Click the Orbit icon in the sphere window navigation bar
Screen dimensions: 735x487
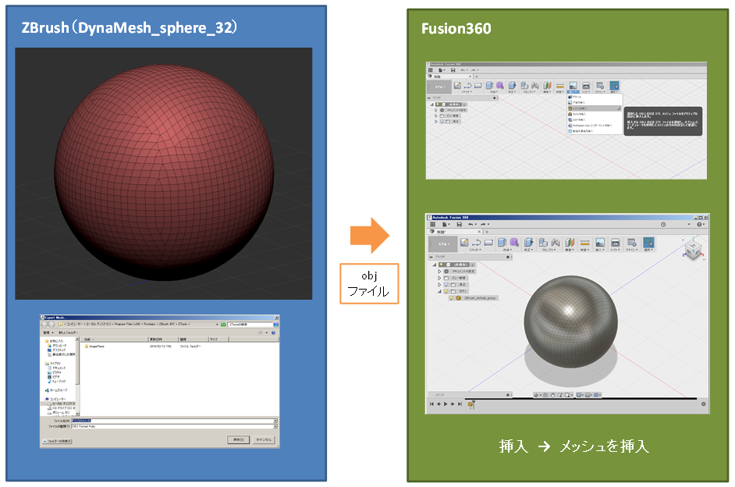coord(537,395)
